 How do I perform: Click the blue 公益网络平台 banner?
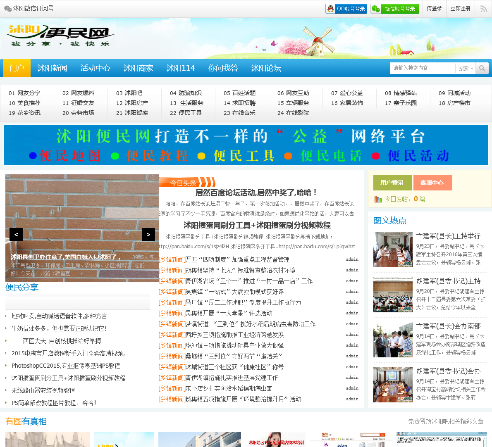(x=246, y=145)
